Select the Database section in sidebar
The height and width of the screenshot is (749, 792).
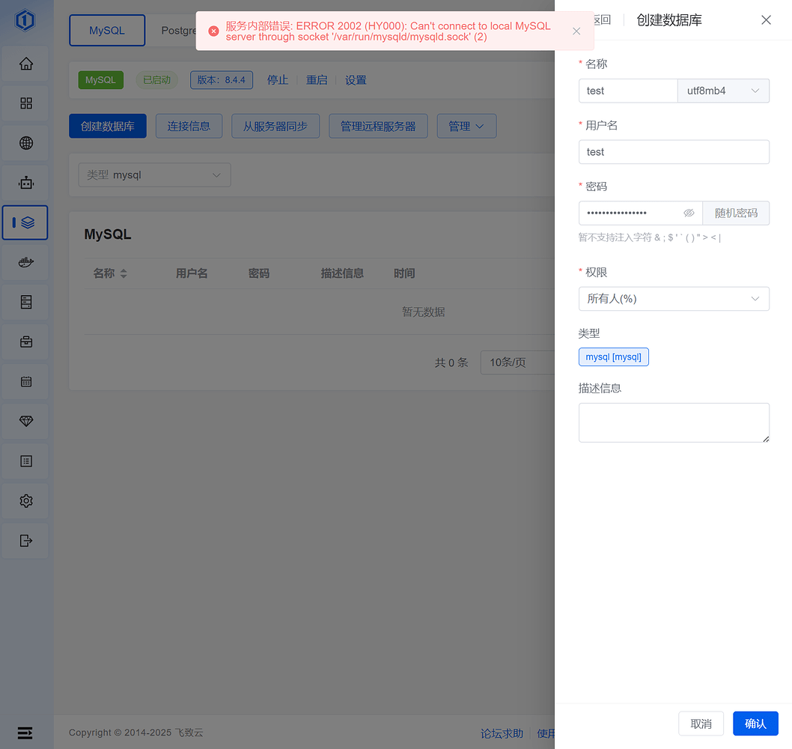click(x=25, y=222)
